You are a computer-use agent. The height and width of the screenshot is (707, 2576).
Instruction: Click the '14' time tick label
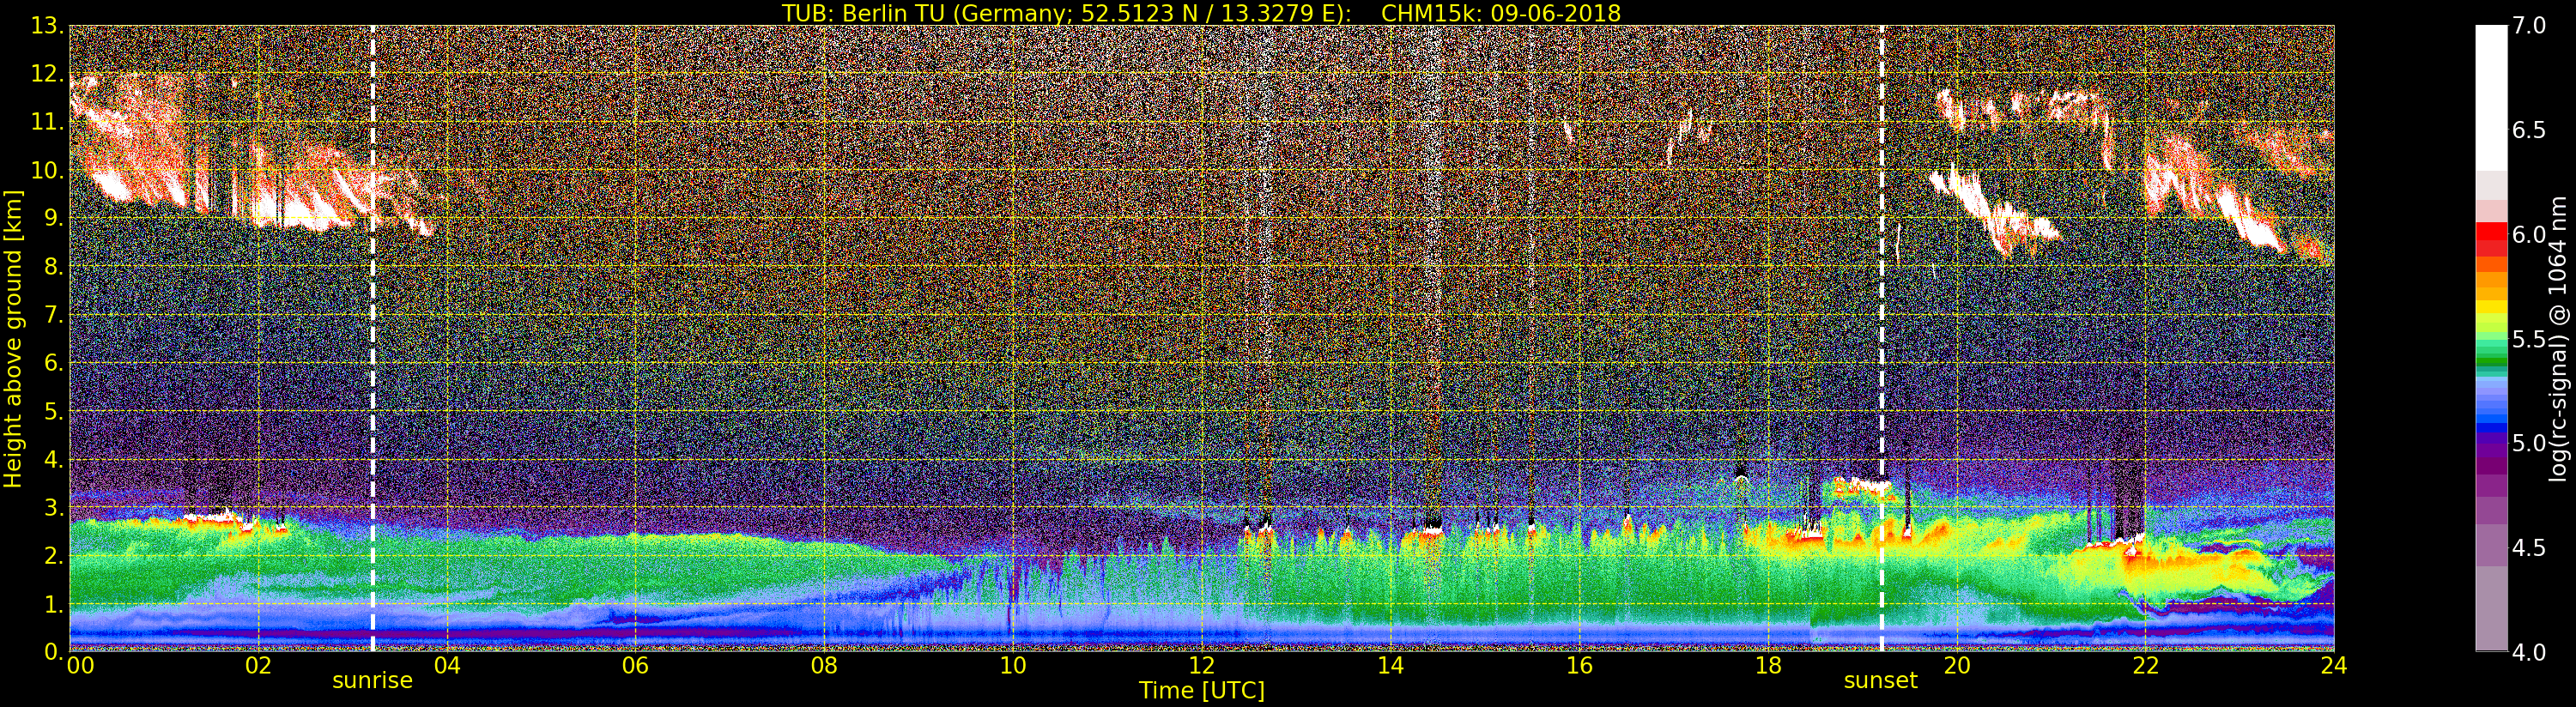pyautogui.click(x=1390, y=665)
